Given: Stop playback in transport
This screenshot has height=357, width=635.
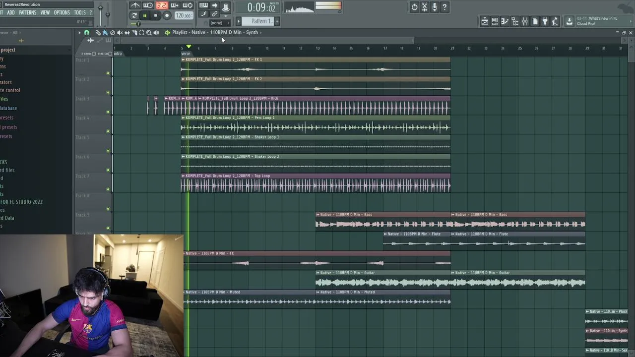Looking at the screenshot, I should click(155, 16).
